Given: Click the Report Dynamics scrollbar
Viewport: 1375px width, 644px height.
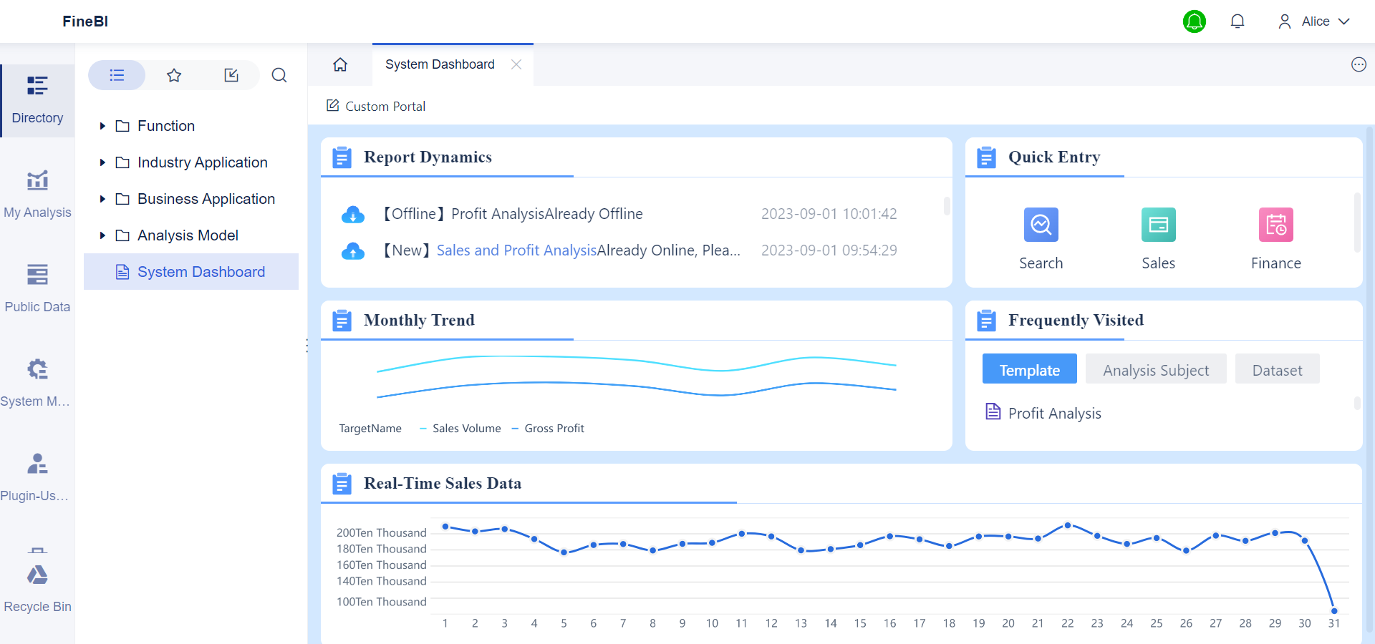Looking at the screenshot, I should (x=947, y=206).
